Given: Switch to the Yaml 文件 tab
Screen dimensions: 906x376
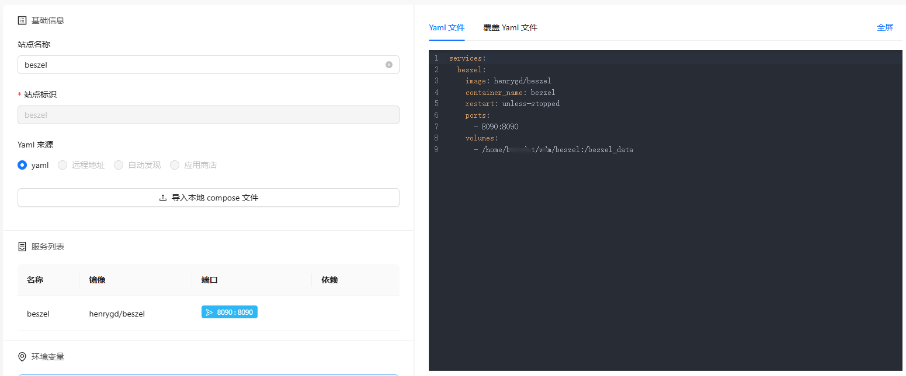Looking at the screenshot, I should click(x=447, y=27).
